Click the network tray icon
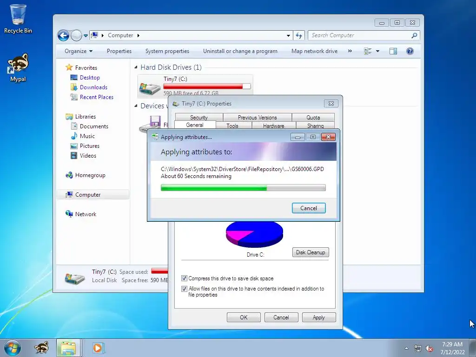This screenshot has width=476, height=357. pos(418,349)
